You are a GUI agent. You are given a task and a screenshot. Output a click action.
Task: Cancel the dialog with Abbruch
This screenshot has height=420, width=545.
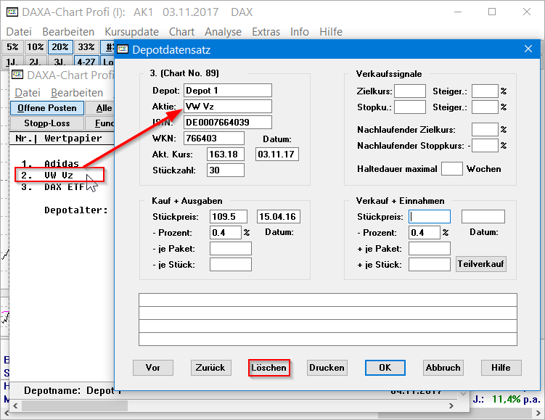pyautogui.click(x=443, y=368)
